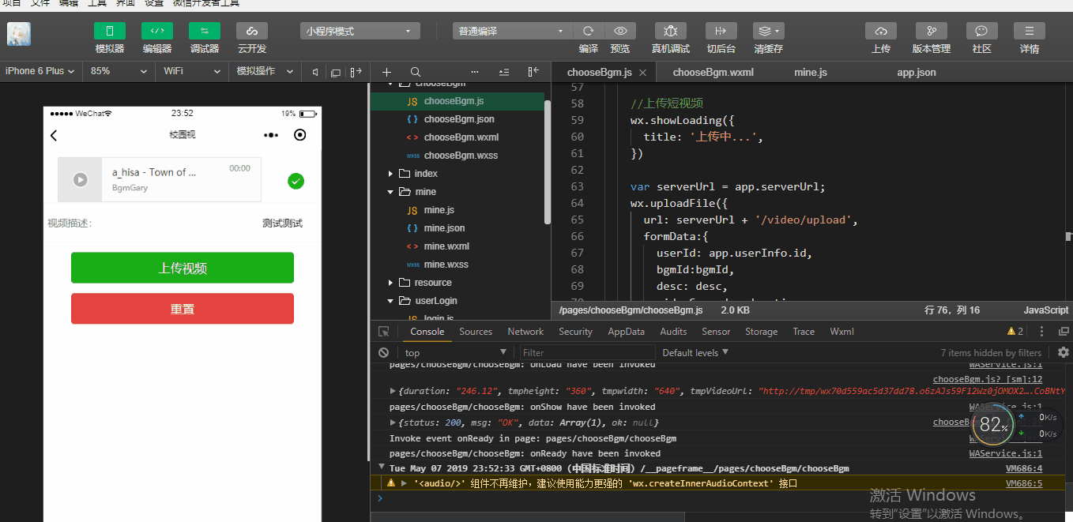Toggle the debugger panel icon (调试器)
The image size is (1073, 522).
(x=205, y=31)
